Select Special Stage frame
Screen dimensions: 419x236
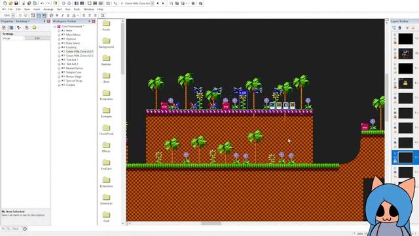point(74,81)
